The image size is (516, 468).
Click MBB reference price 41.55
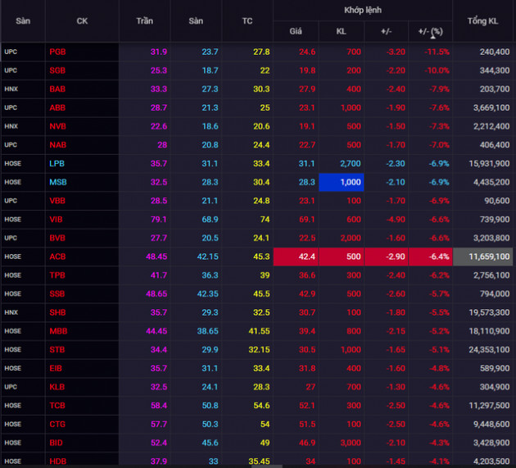[259, 331]
